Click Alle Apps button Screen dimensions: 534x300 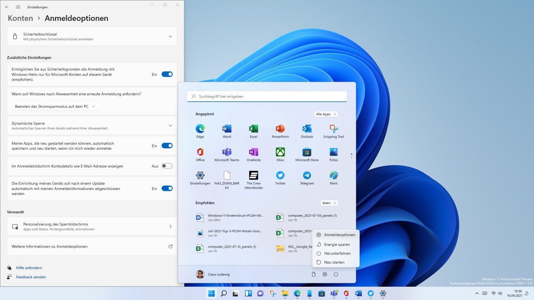[326, 114]
